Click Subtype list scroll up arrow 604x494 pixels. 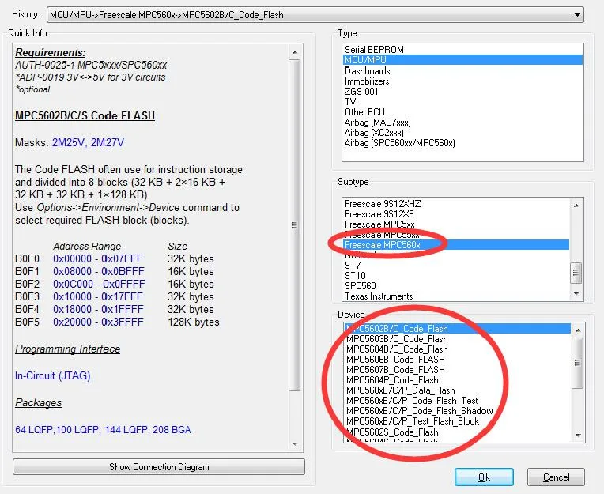[x=576, y=206]
